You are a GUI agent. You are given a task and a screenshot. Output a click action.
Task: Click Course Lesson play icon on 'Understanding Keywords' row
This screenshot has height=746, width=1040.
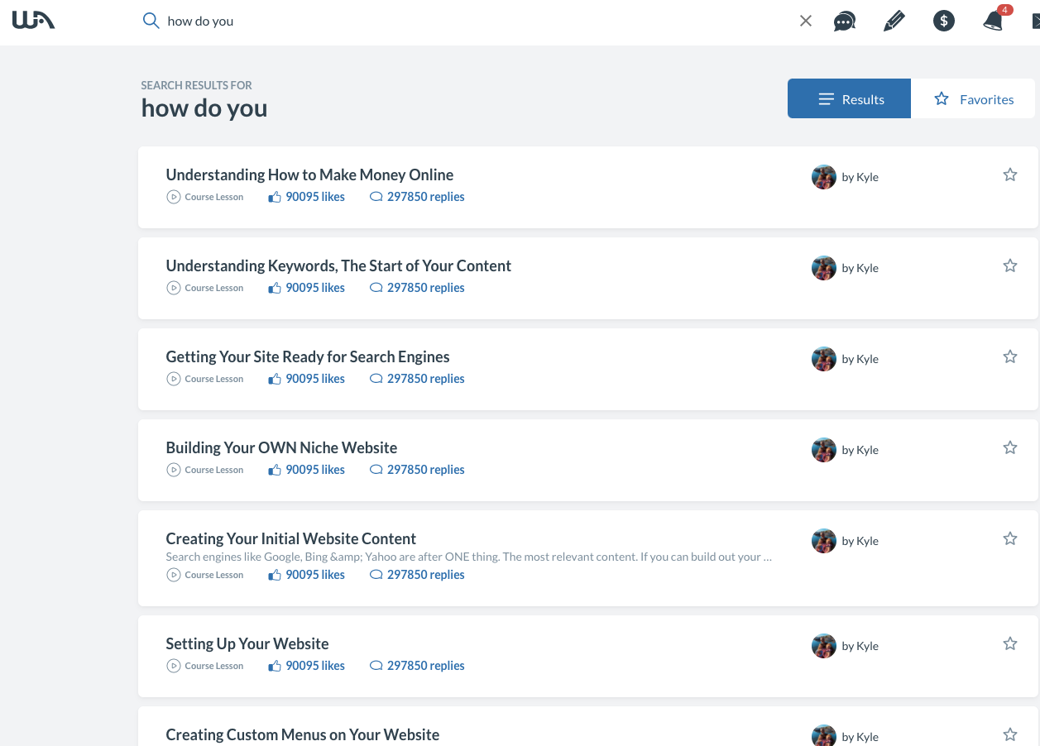173,288
